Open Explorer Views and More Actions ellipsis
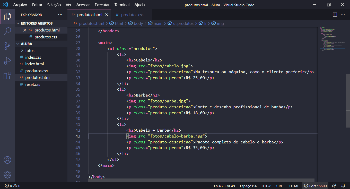The height and width of the screenshot is (189, 350). [60, 15]
